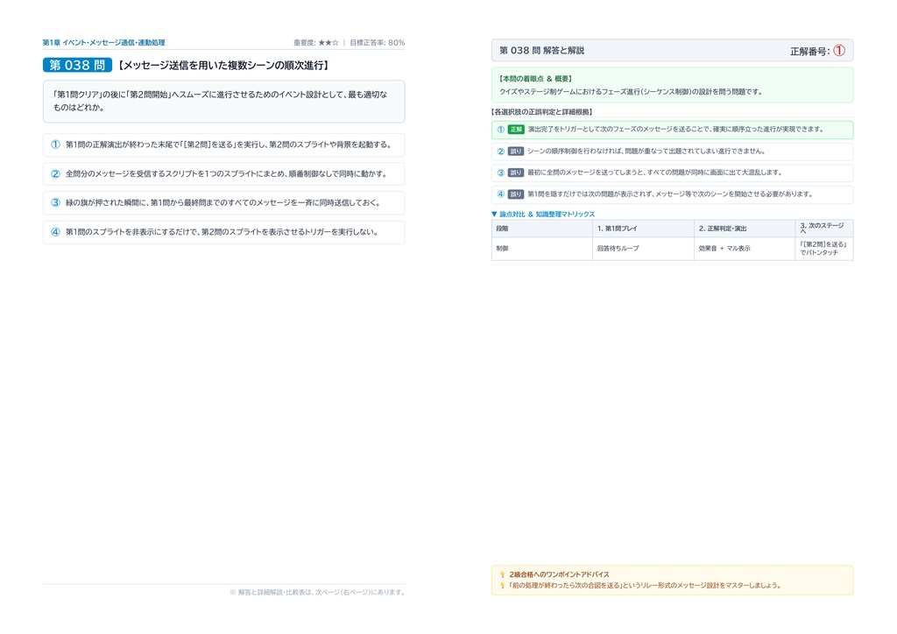Viewport: 897px width, 634px height.
Task: Click the green 正解 badge
Action: coord(516,130)
